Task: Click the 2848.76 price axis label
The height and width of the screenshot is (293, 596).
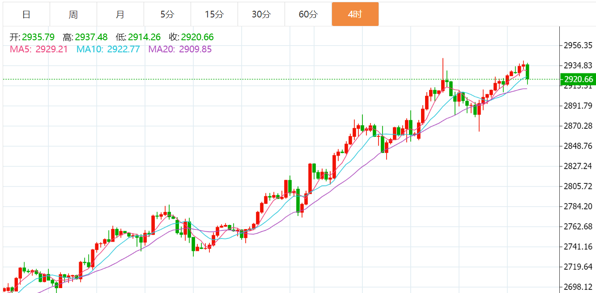Action: click(x=579, y=146)
